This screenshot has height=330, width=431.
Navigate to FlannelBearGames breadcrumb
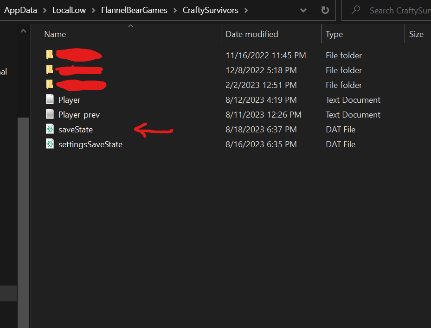(134, 11)
